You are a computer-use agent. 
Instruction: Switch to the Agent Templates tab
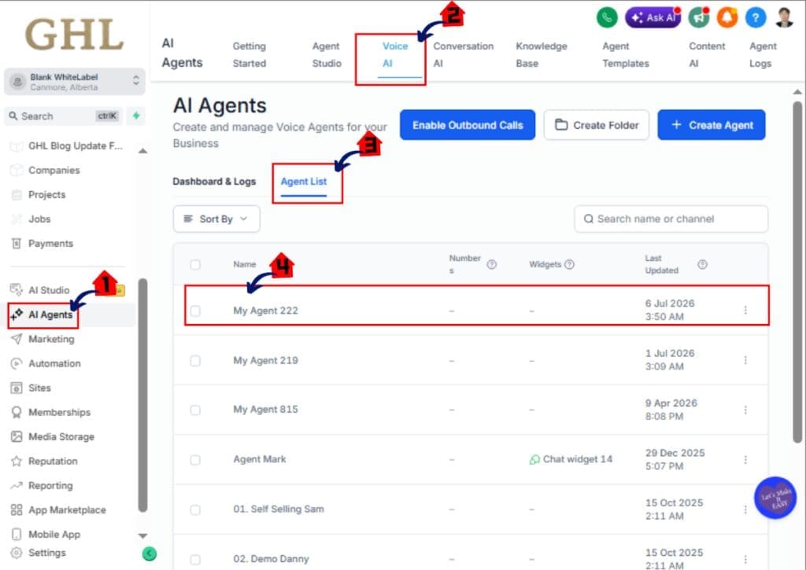pos(626,54)
